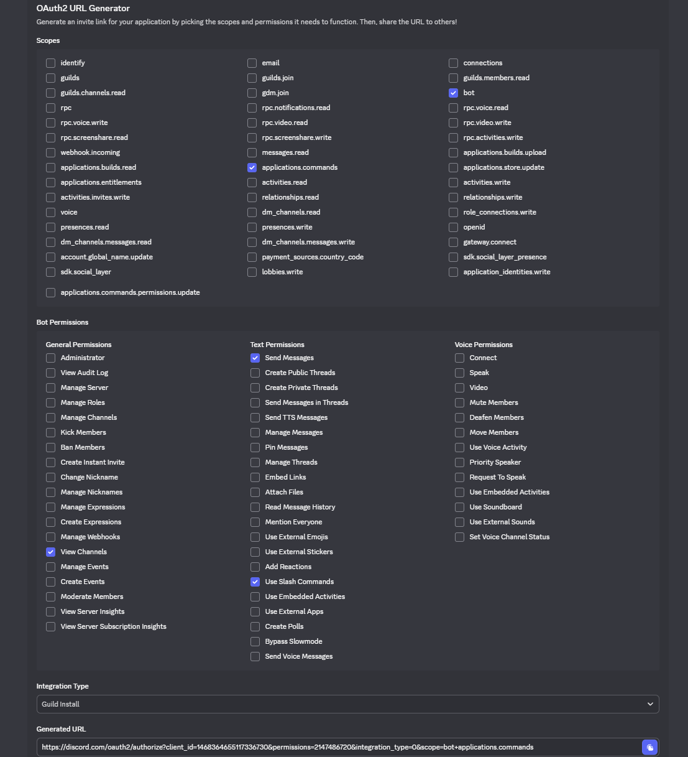This screenshot has width=688, height=757.
Task: Select the connections scope
Action: [x=454, y=63]
